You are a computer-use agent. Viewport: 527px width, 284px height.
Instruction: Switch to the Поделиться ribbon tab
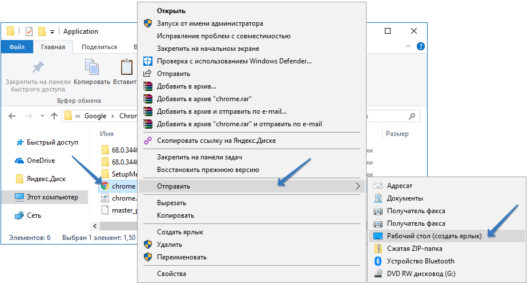pyautogui.click(x=99, y=47)
